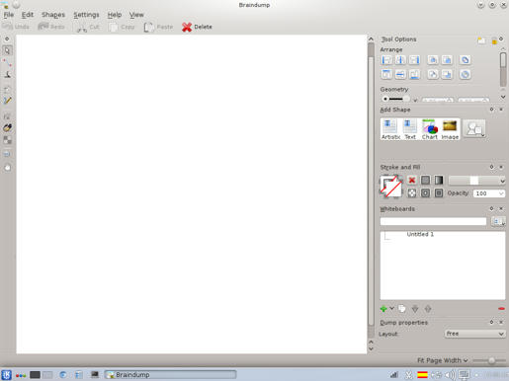Duplicate whiteboard using the copy icon
The width and height of the screenshot is (509, 381).
(402, 309)
